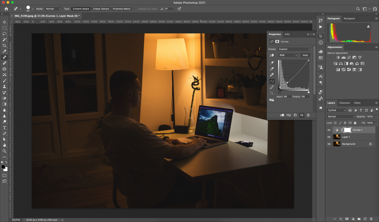Add a layer mask from Layers footer

tap(347, 218)
